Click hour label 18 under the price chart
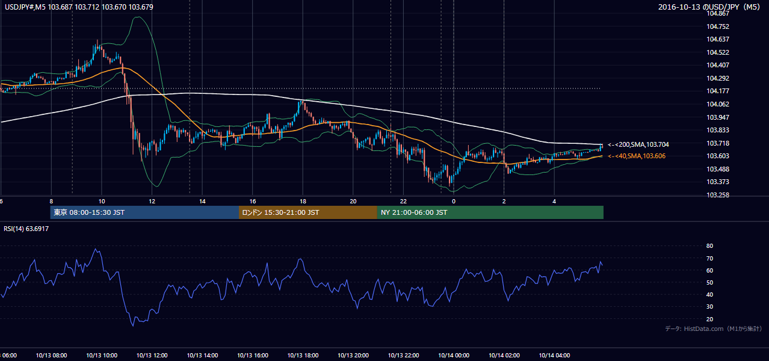 click(x=303, y=201)
